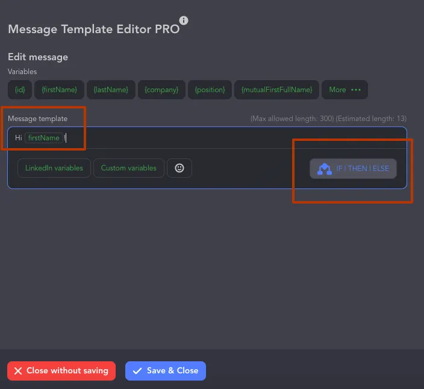
Task: Click the Variables label
Action: coord(22,72)
